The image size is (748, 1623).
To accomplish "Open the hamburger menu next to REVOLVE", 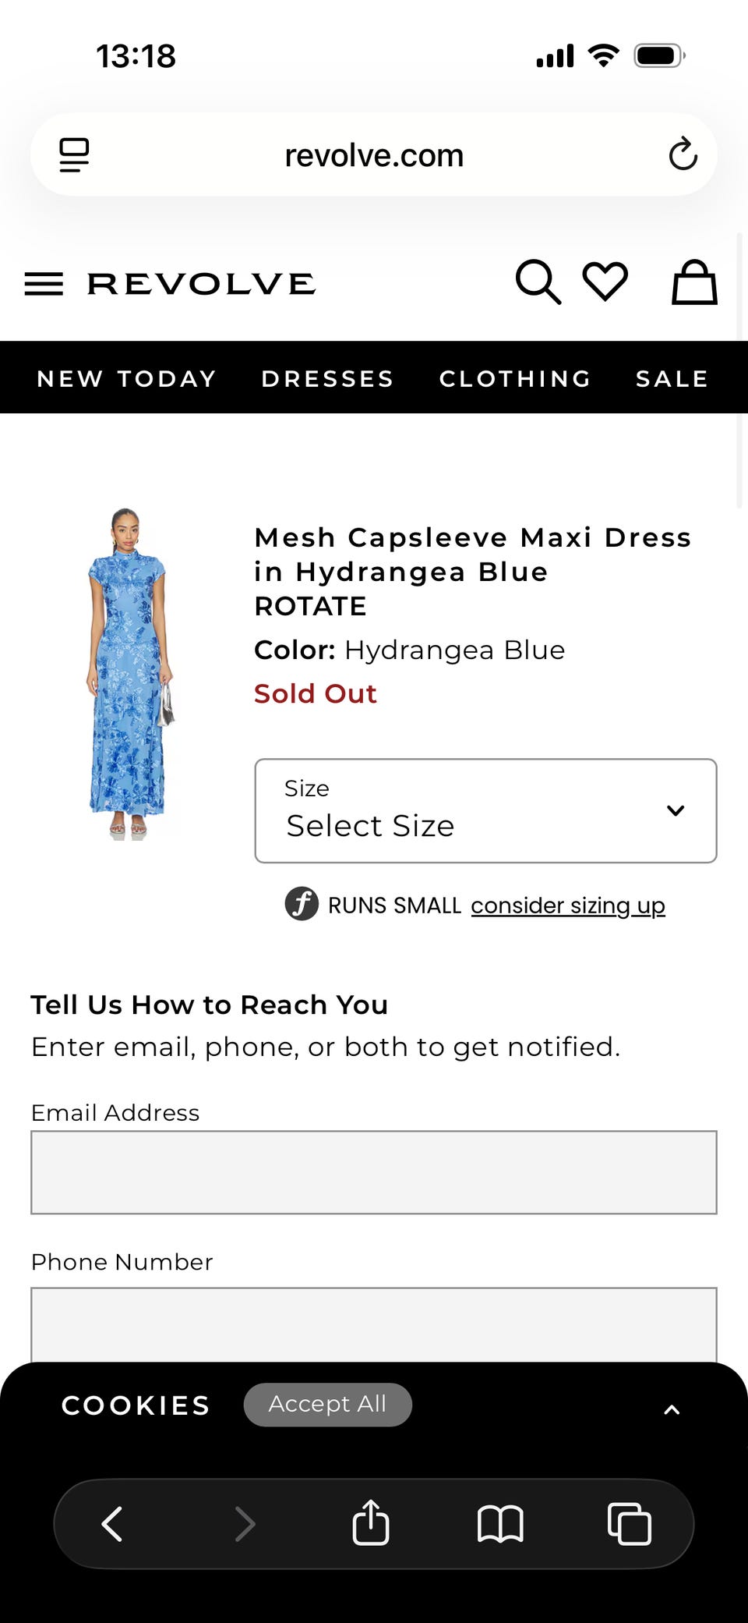I will [x=44, y=284].
